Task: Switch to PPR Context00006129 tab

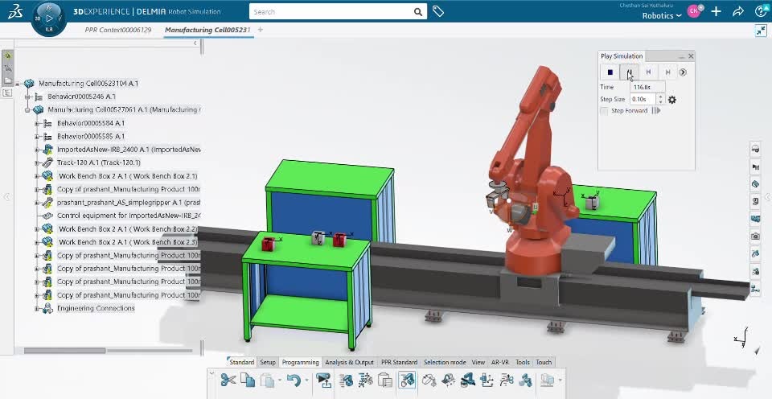Action: point(117,30)
